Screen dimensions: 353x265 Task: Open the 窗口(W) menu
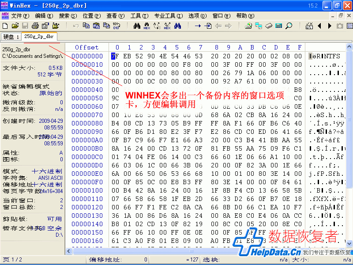click(x=222, y=16)
